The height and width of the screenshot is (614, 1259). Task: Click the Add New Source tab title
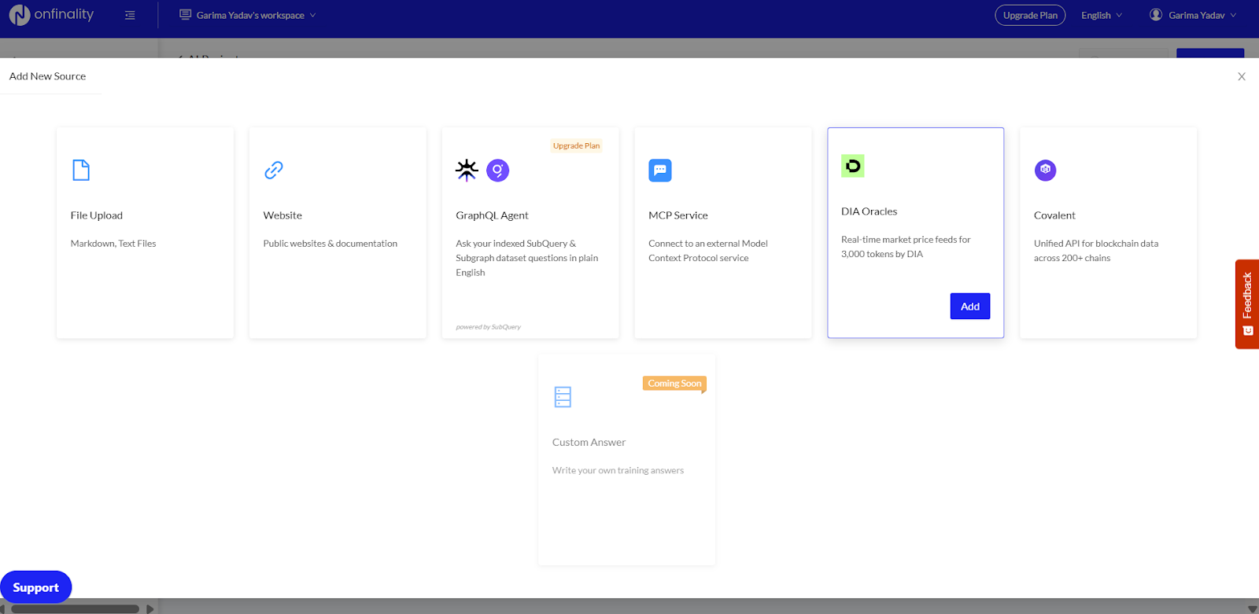[47, 76]
